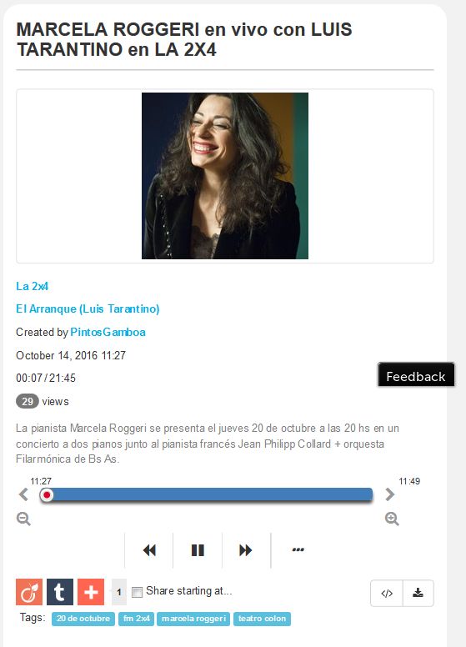Fast forward the audio playback
Viewport: 466px width, 647px height.
[x=246, y=550]
